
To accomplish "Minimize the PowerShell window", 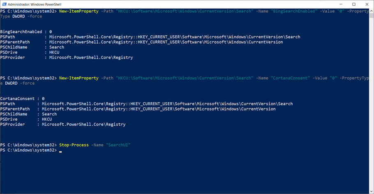I will (341, 4).
